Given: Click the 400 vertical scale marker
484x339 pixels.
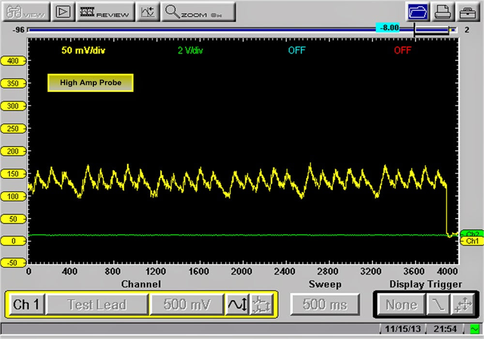Looking at the screenshot, I should (x=13, y=61).
